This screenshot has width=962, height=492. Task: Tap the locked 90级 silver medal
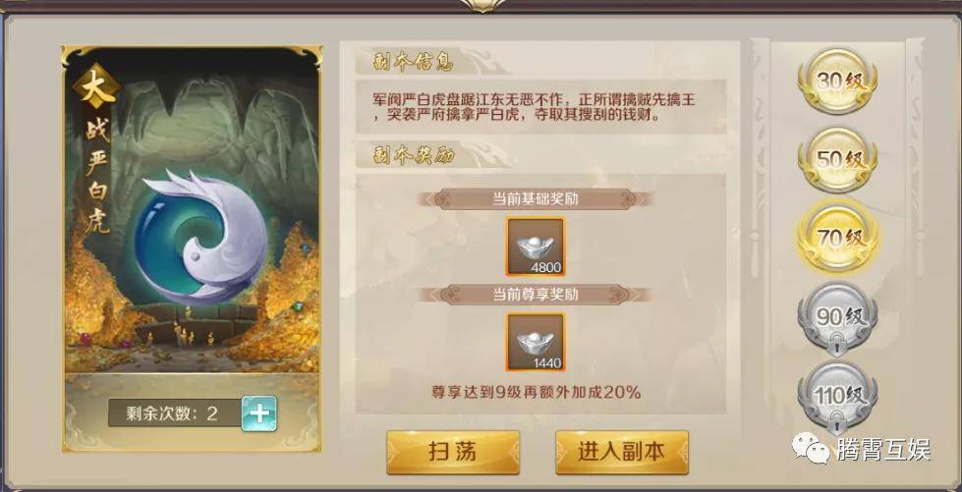[837, 318]
